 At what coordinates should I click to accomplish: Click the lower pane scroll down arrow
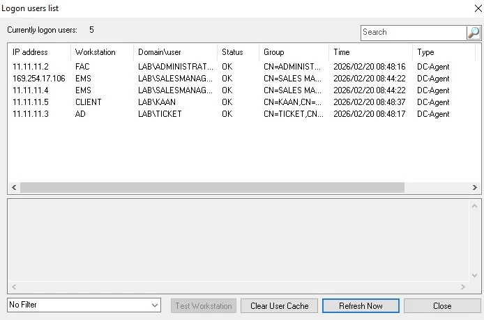click(475, 275)
